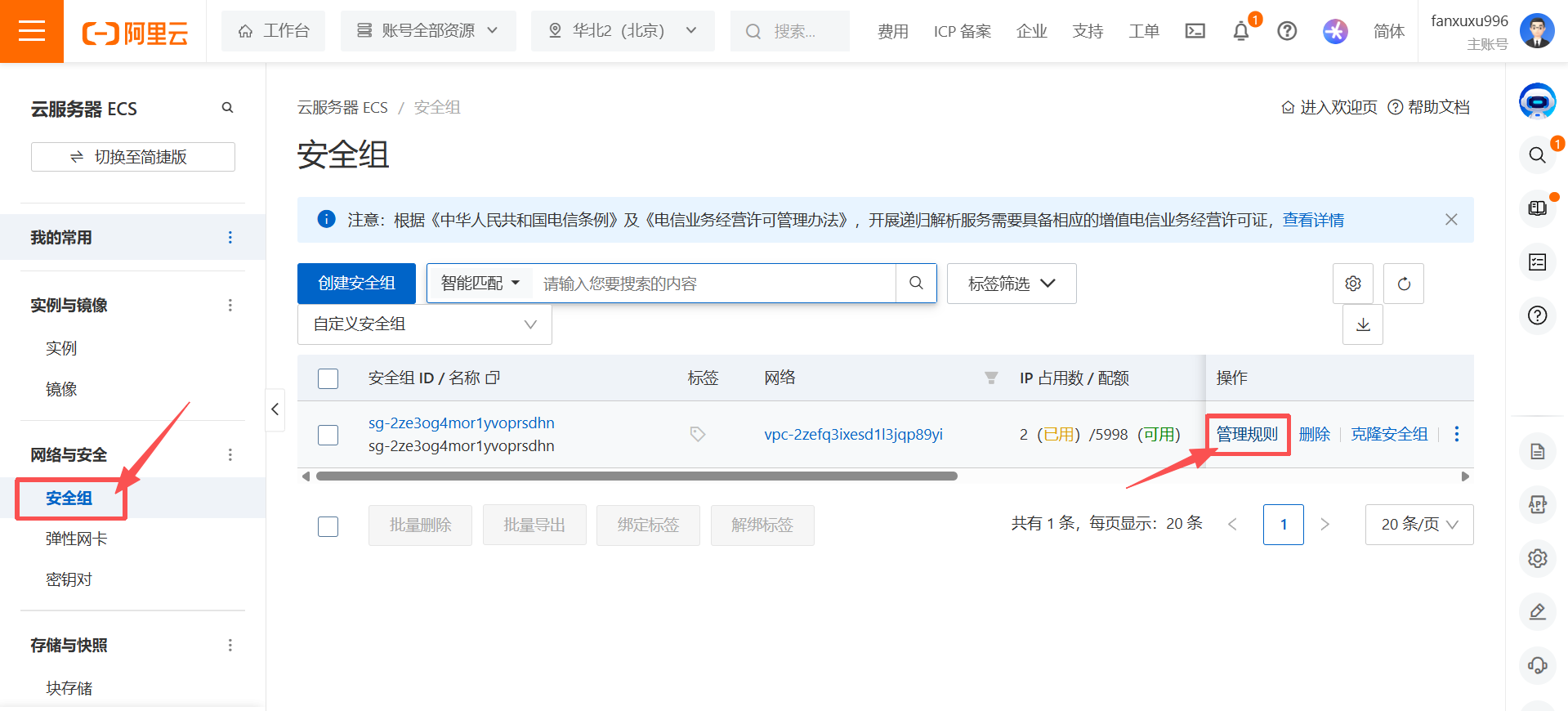This screenshot has height=711, width=1568.
Task: Copy security group ID column icon
Action: pos(493,378)
